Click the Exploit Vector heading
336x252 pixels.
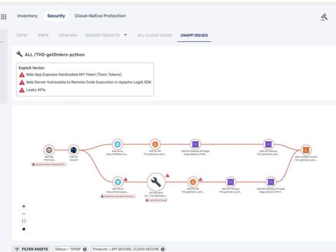(31, 68)
